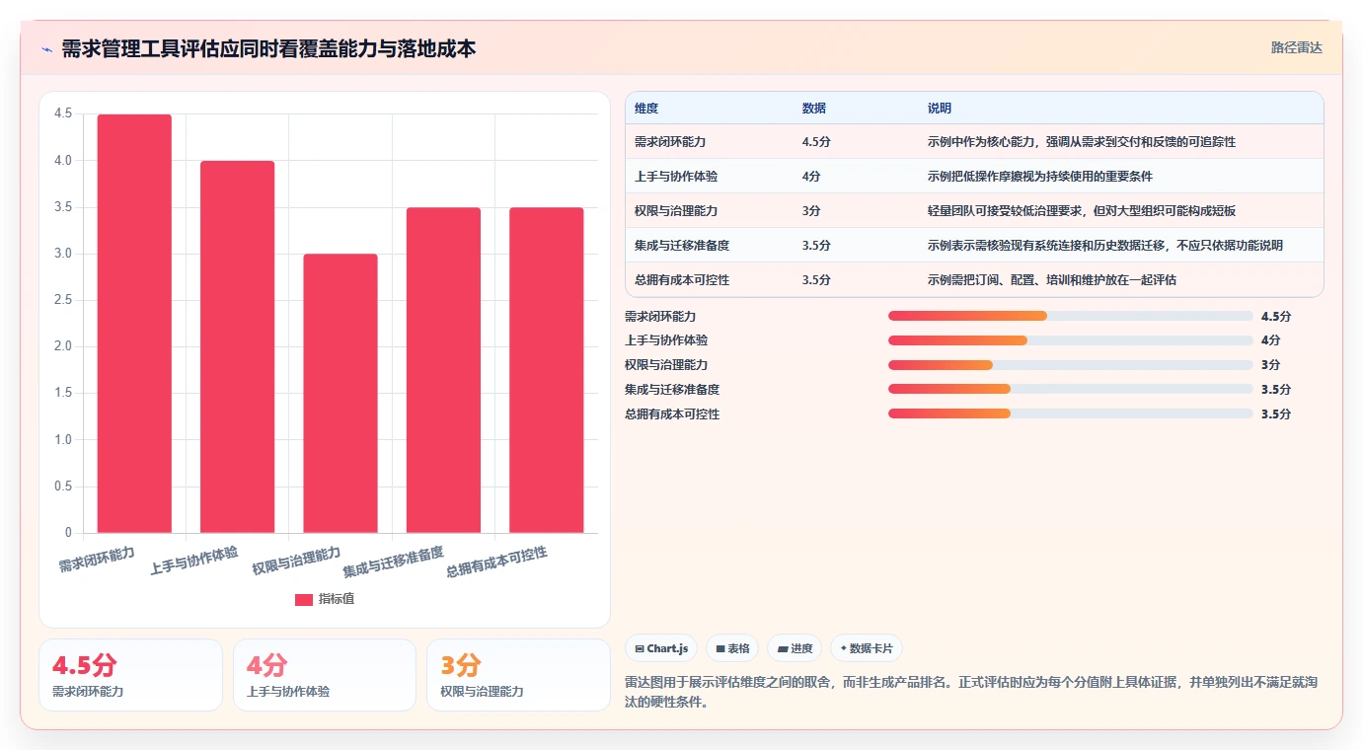Click the 3分 value in the table
This screenshot has height=750, width=1363.
(x=812, y=211)
